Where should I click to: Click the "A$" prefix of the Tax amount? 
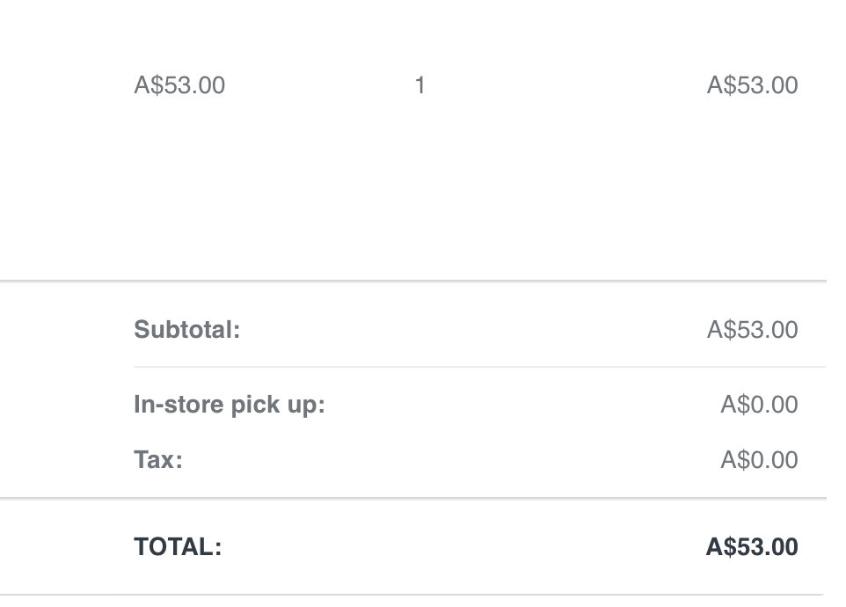pos(733,460)
